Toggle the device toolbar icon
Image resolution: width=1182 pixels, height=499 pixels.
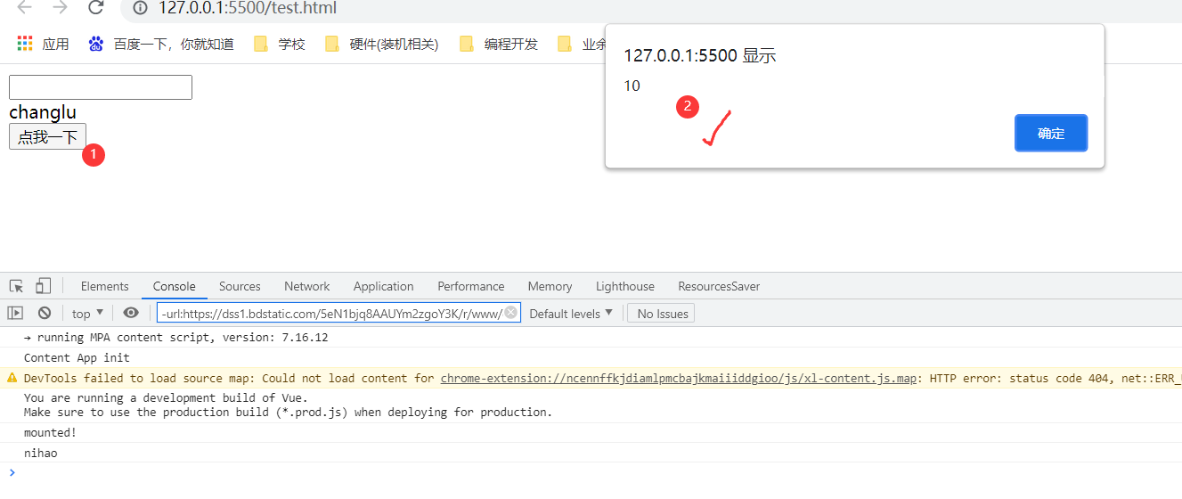coord(43,286)
